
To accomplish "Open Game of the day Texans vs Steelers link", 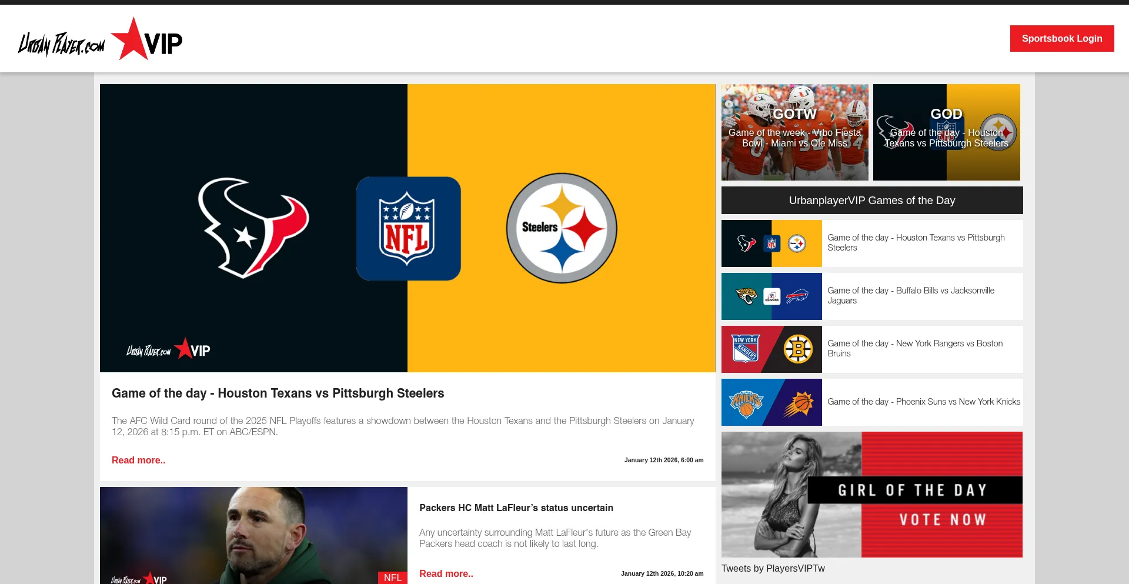I will click(x=916, y=242).
